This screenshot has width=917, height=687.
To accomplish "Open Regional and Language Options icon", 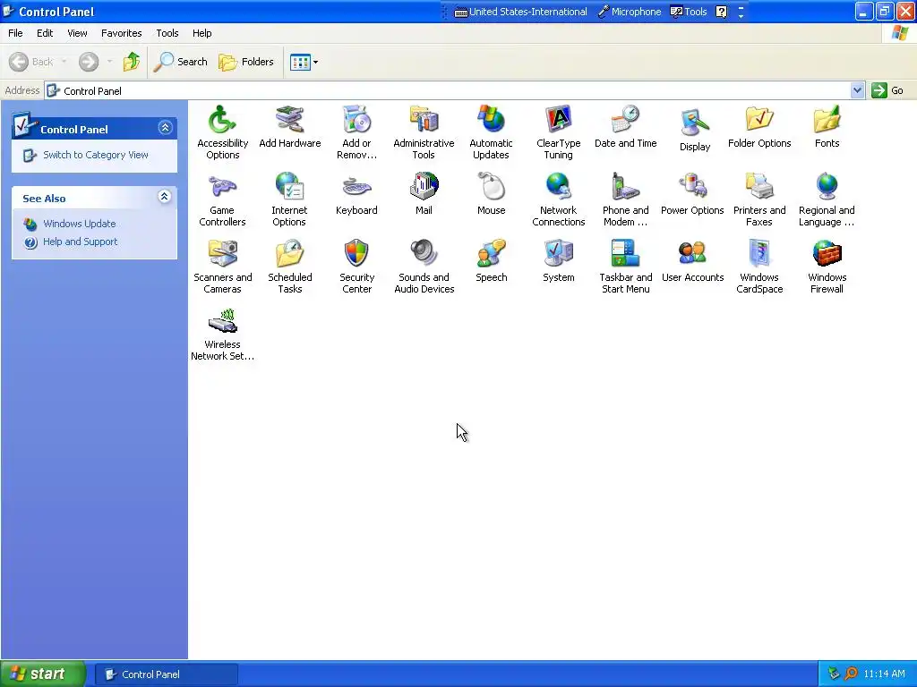I will point(827,187).
